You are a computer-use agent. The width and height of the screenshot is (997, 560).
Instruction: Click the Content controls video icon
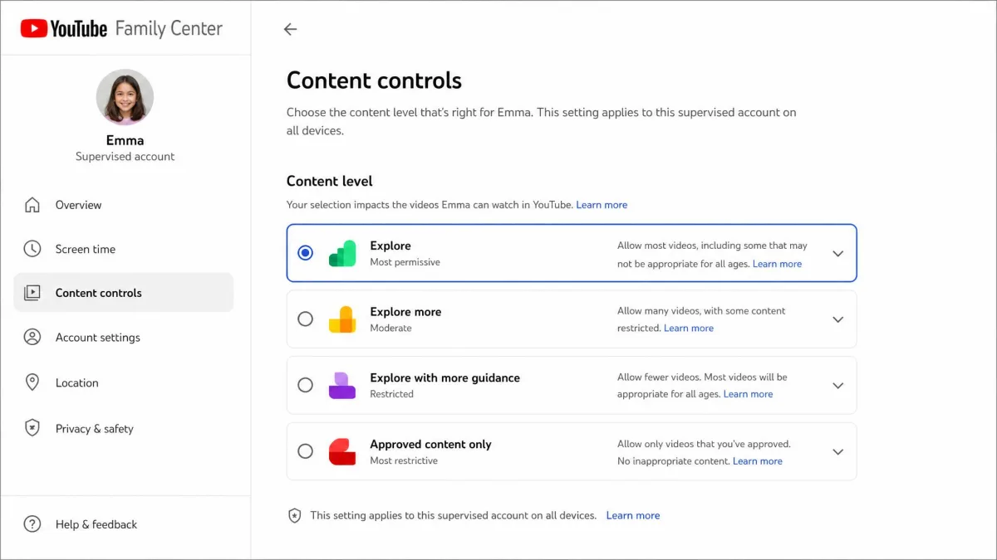point(32,293)
